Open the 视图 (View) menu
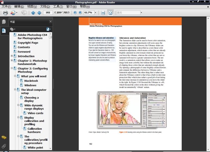 32,6
